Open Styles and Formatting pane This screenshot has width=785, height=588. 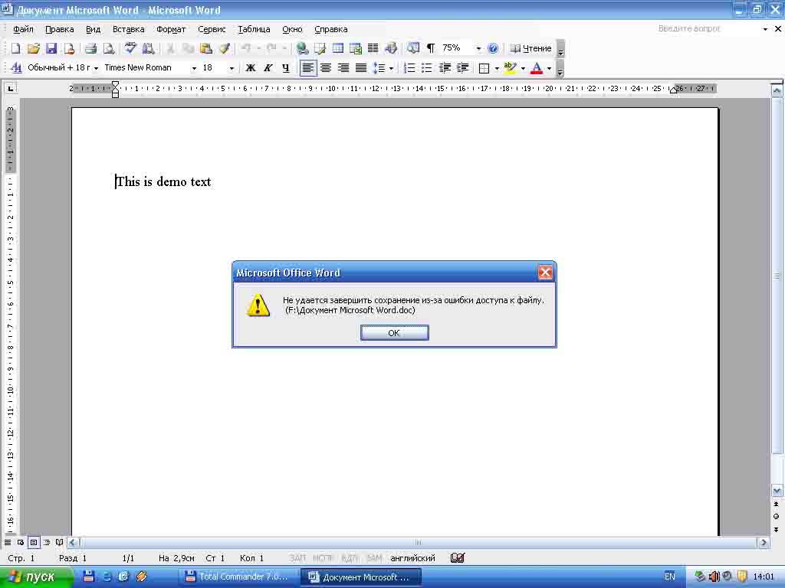(x=16, y=67)
